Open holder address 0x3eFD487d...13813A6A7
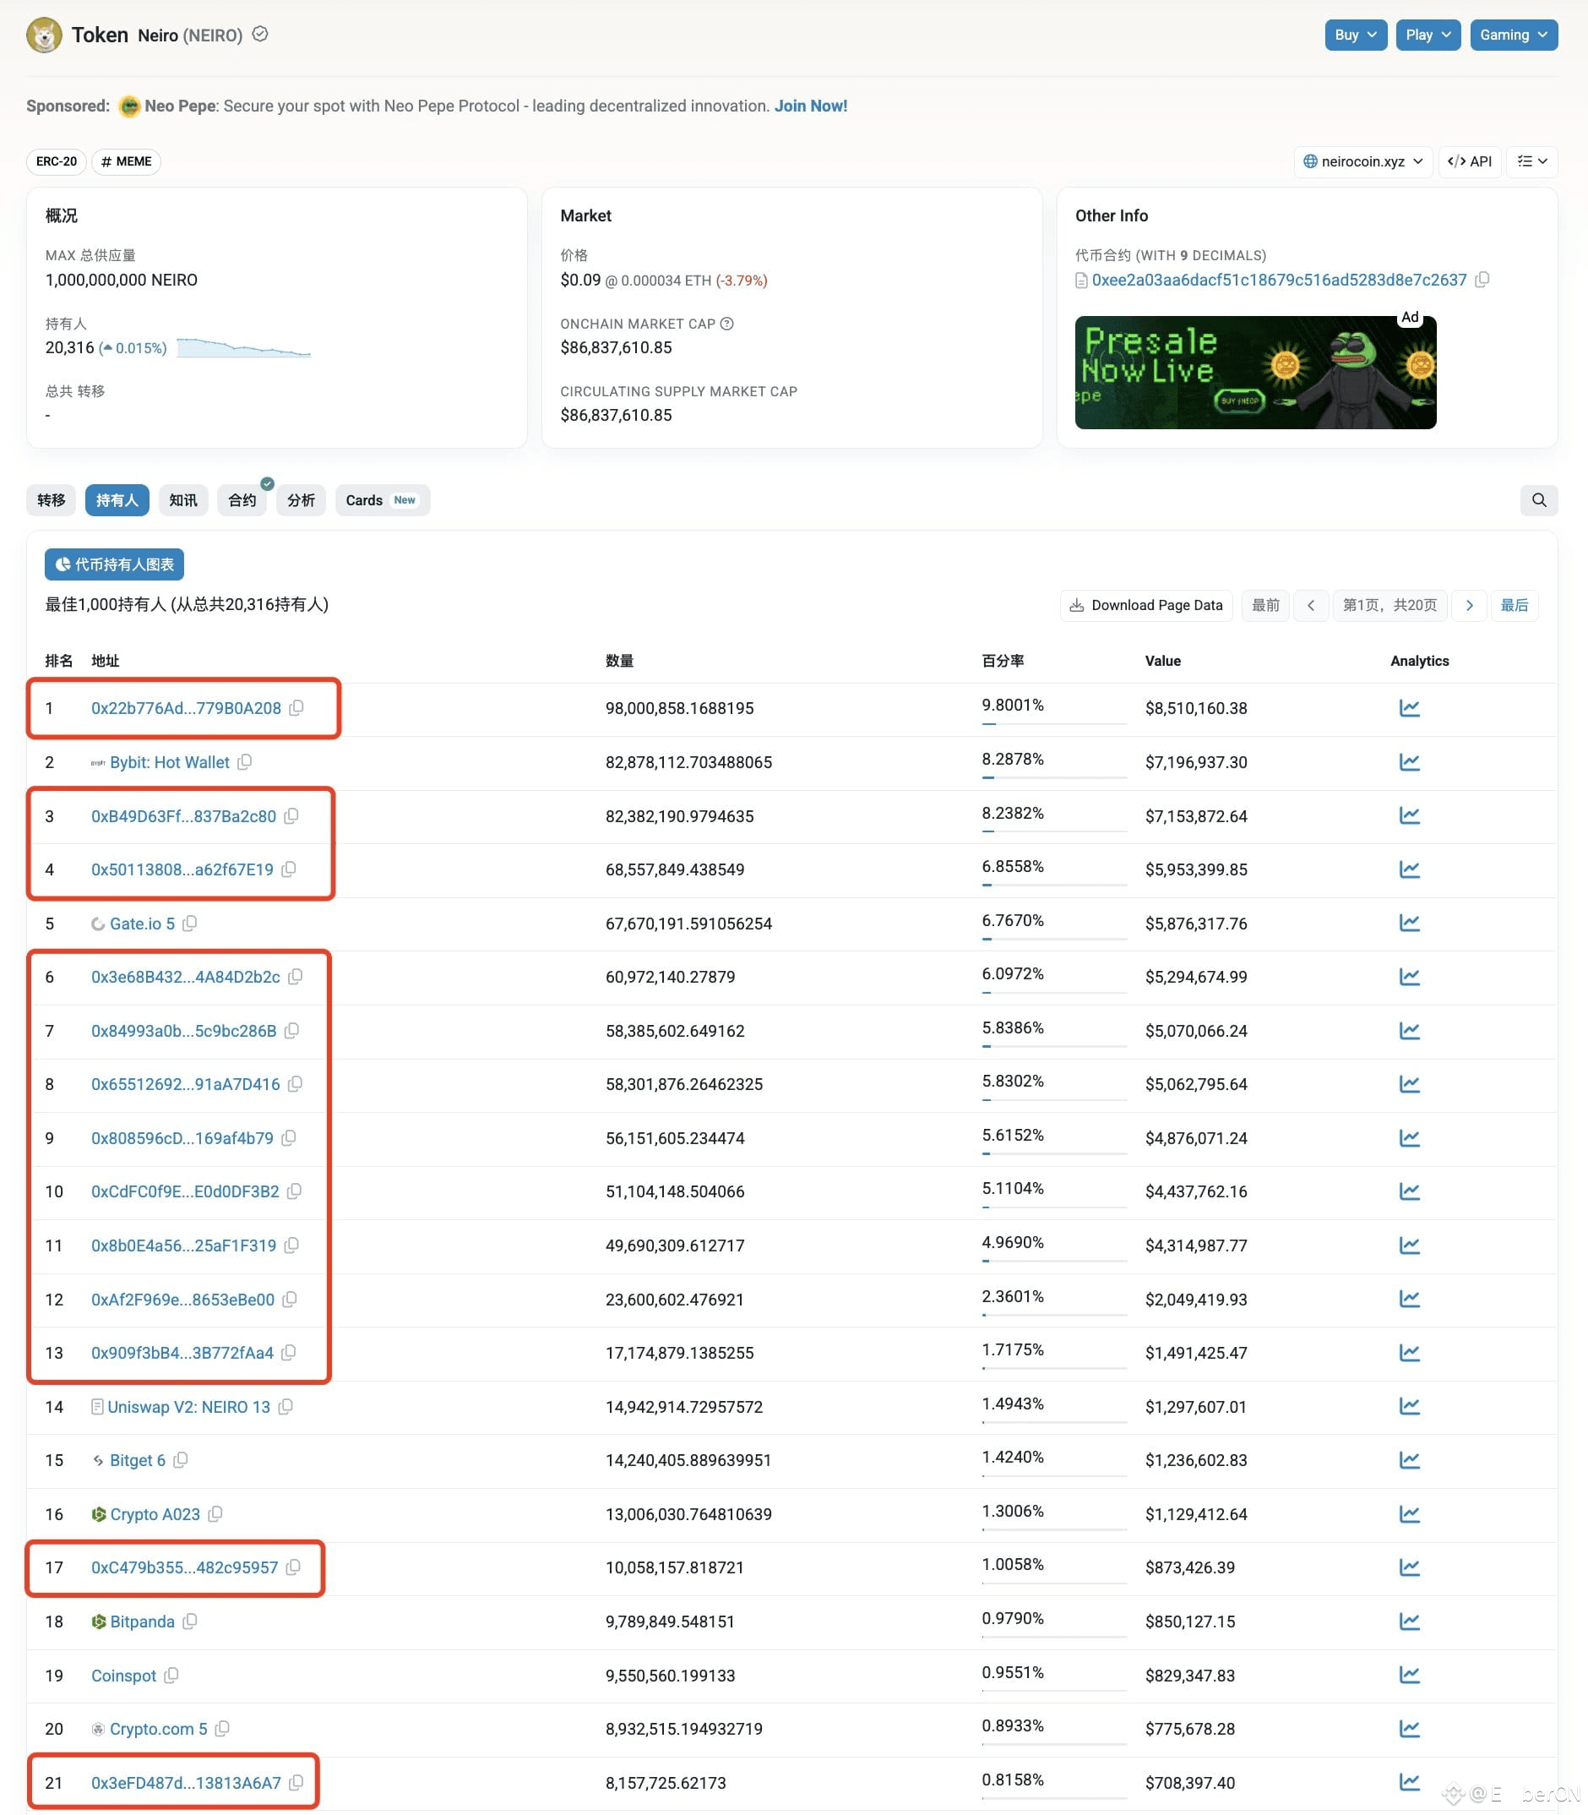This screenshot has height=1815, width=1588. pyautogui.click(x=186, y=1782)
